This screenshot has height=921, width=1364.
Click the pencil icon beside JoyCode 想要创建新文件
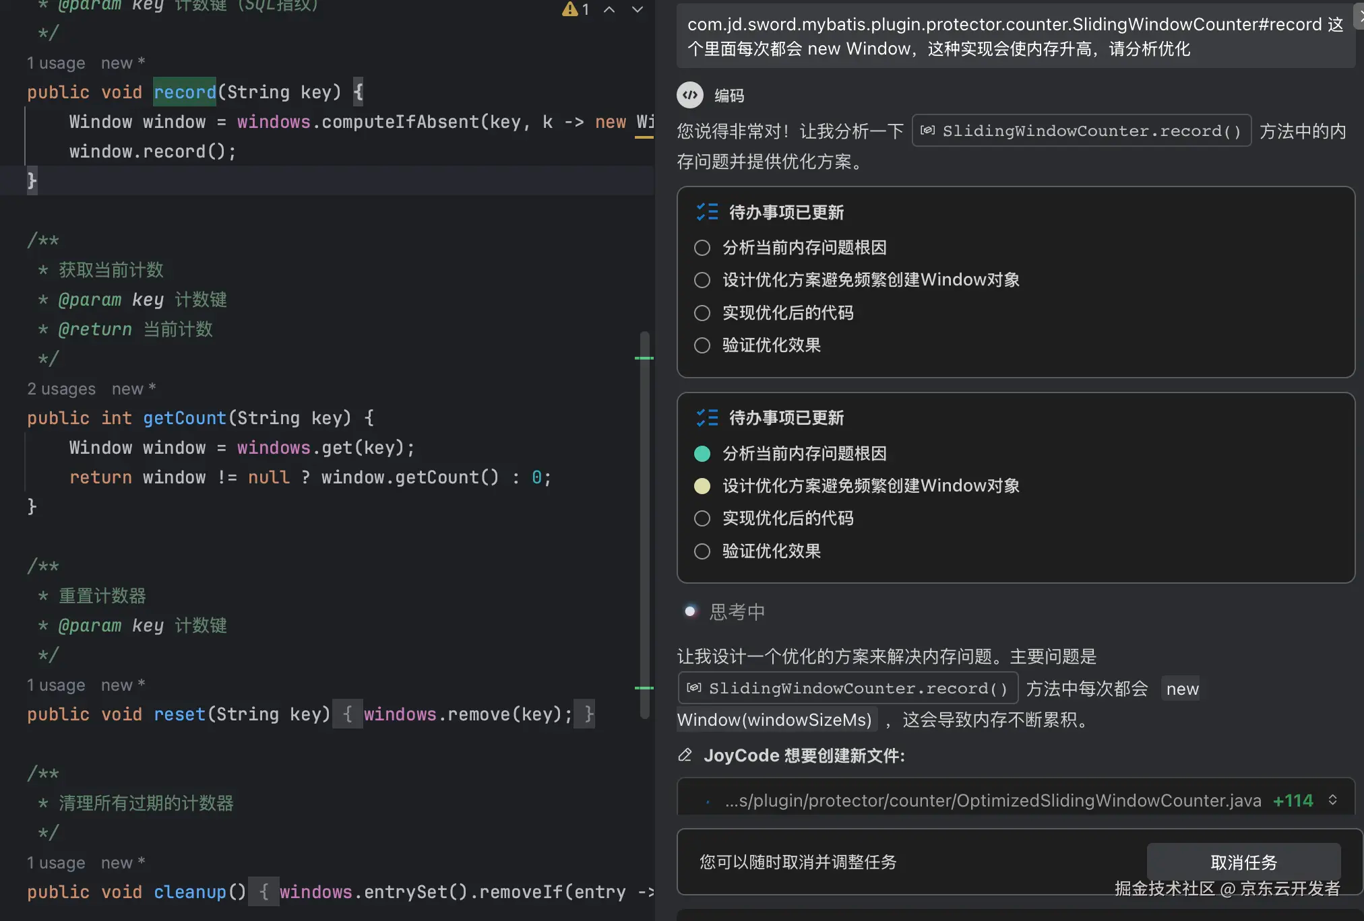pyautogui.click(x=685, y=755)
